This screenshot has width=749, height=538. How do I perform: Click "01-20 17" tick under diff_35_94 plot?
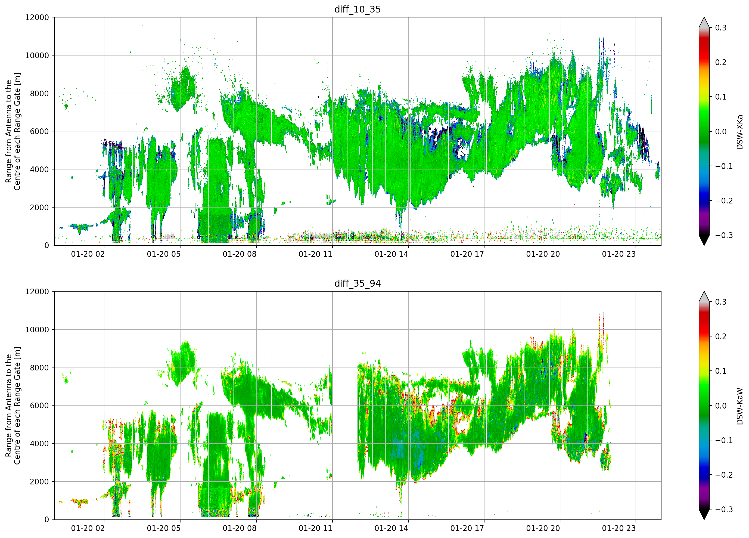tap(467, 528)
